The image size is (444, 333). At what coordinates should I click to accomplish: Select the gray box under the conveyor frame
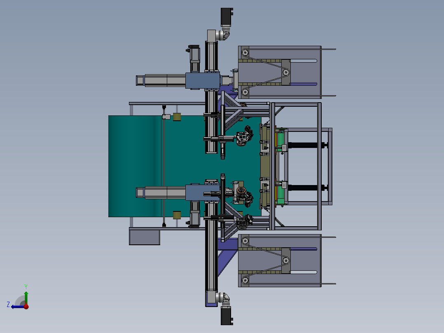(145, 237)
